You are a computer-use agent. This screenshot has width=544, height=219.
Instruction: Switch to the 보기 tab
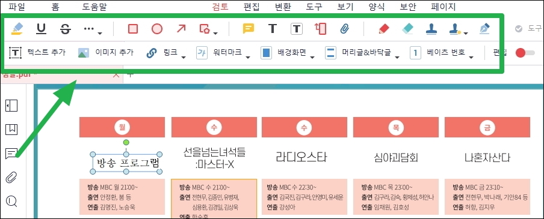(x=345, y=7)
